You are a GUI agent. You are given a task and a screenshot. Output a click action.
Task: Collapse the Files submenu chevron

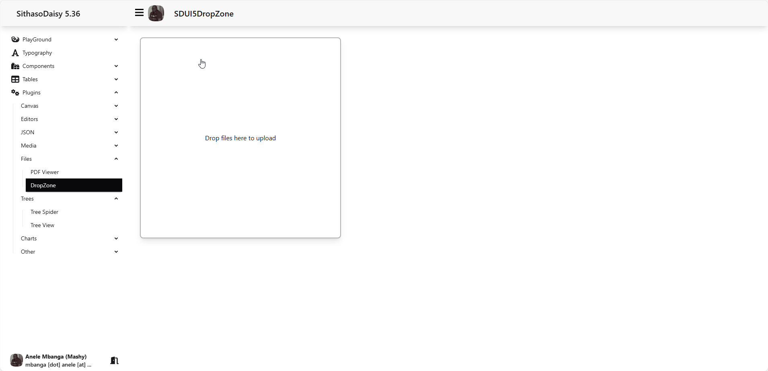(x=116, y=159)
